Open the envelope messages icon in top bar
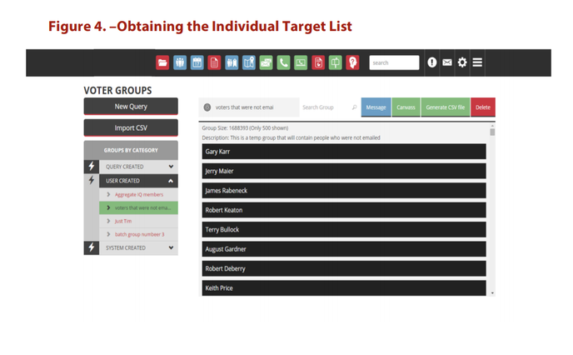This screenshot has height=355, width=573. coord(447,62)
